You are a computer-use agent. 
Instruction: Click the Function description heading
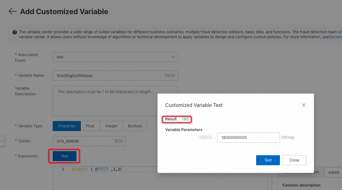(x=302, y=185)
